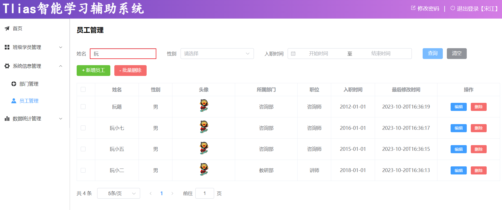Click the 开始时间 start date field
The image size is (502, 210).
tap(319, 54)
